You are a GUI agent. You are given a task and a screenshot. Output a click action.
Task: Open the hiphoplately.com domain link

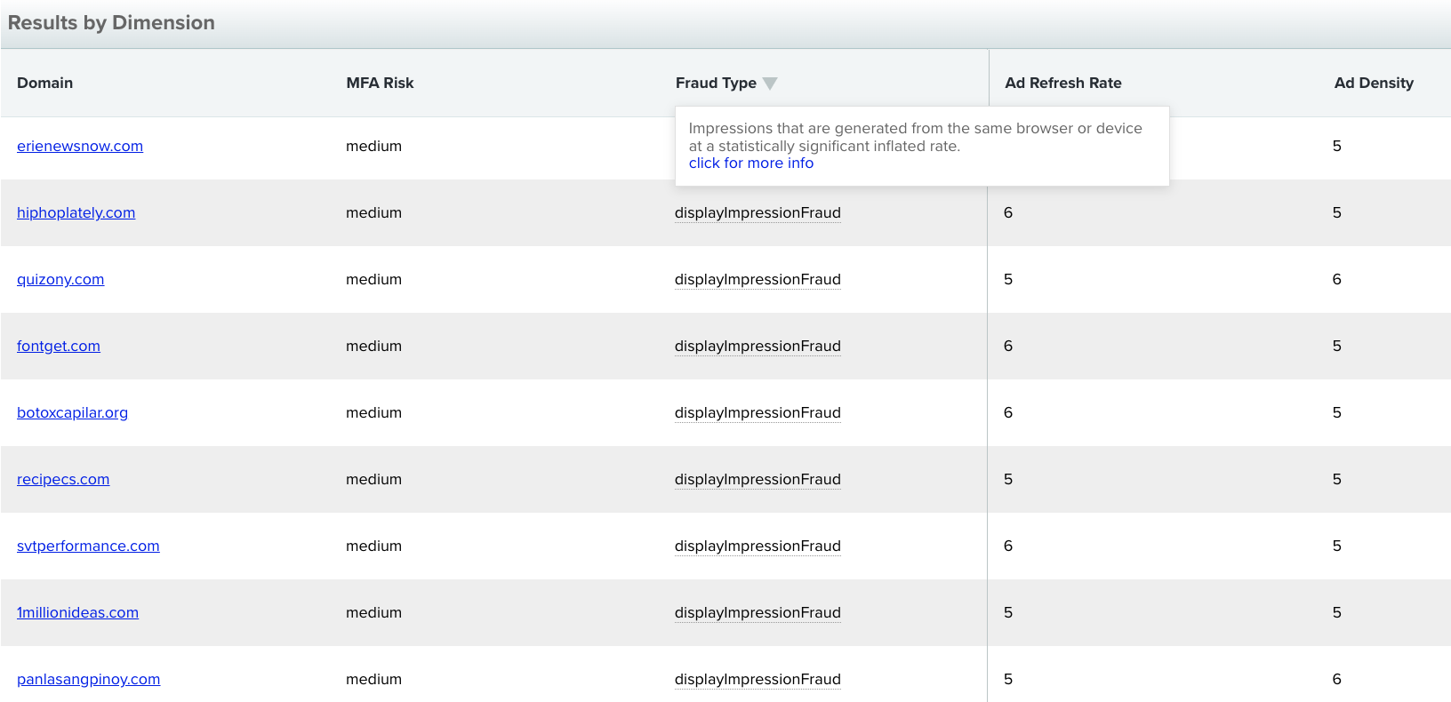click(76, 212)
